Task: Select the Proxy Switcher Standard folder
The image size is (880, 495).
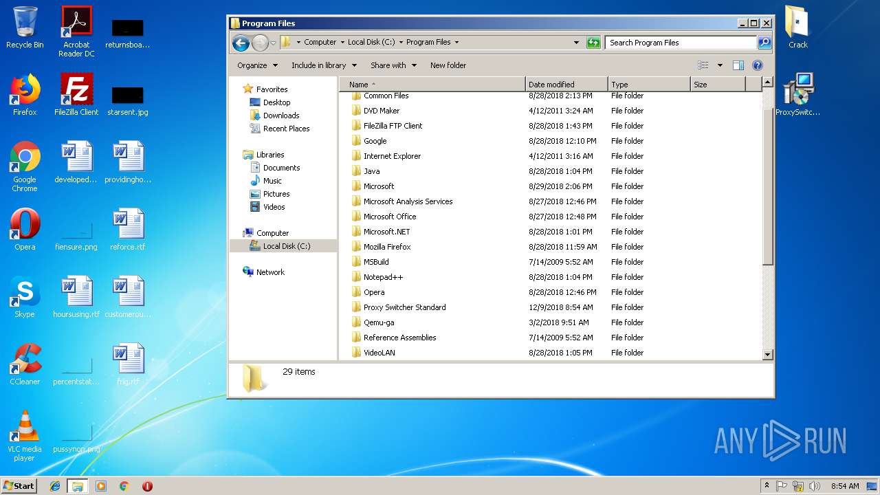Action: pyautogui.click(x=404, y=307)
